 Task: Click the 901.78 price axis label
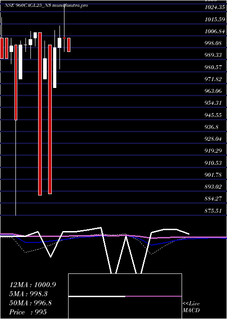[x=213, y=175]
